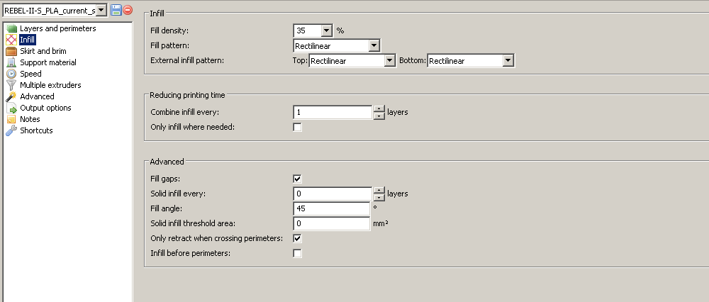
Task: Click the Fill angle input field
Action: (x=331, y=208)
